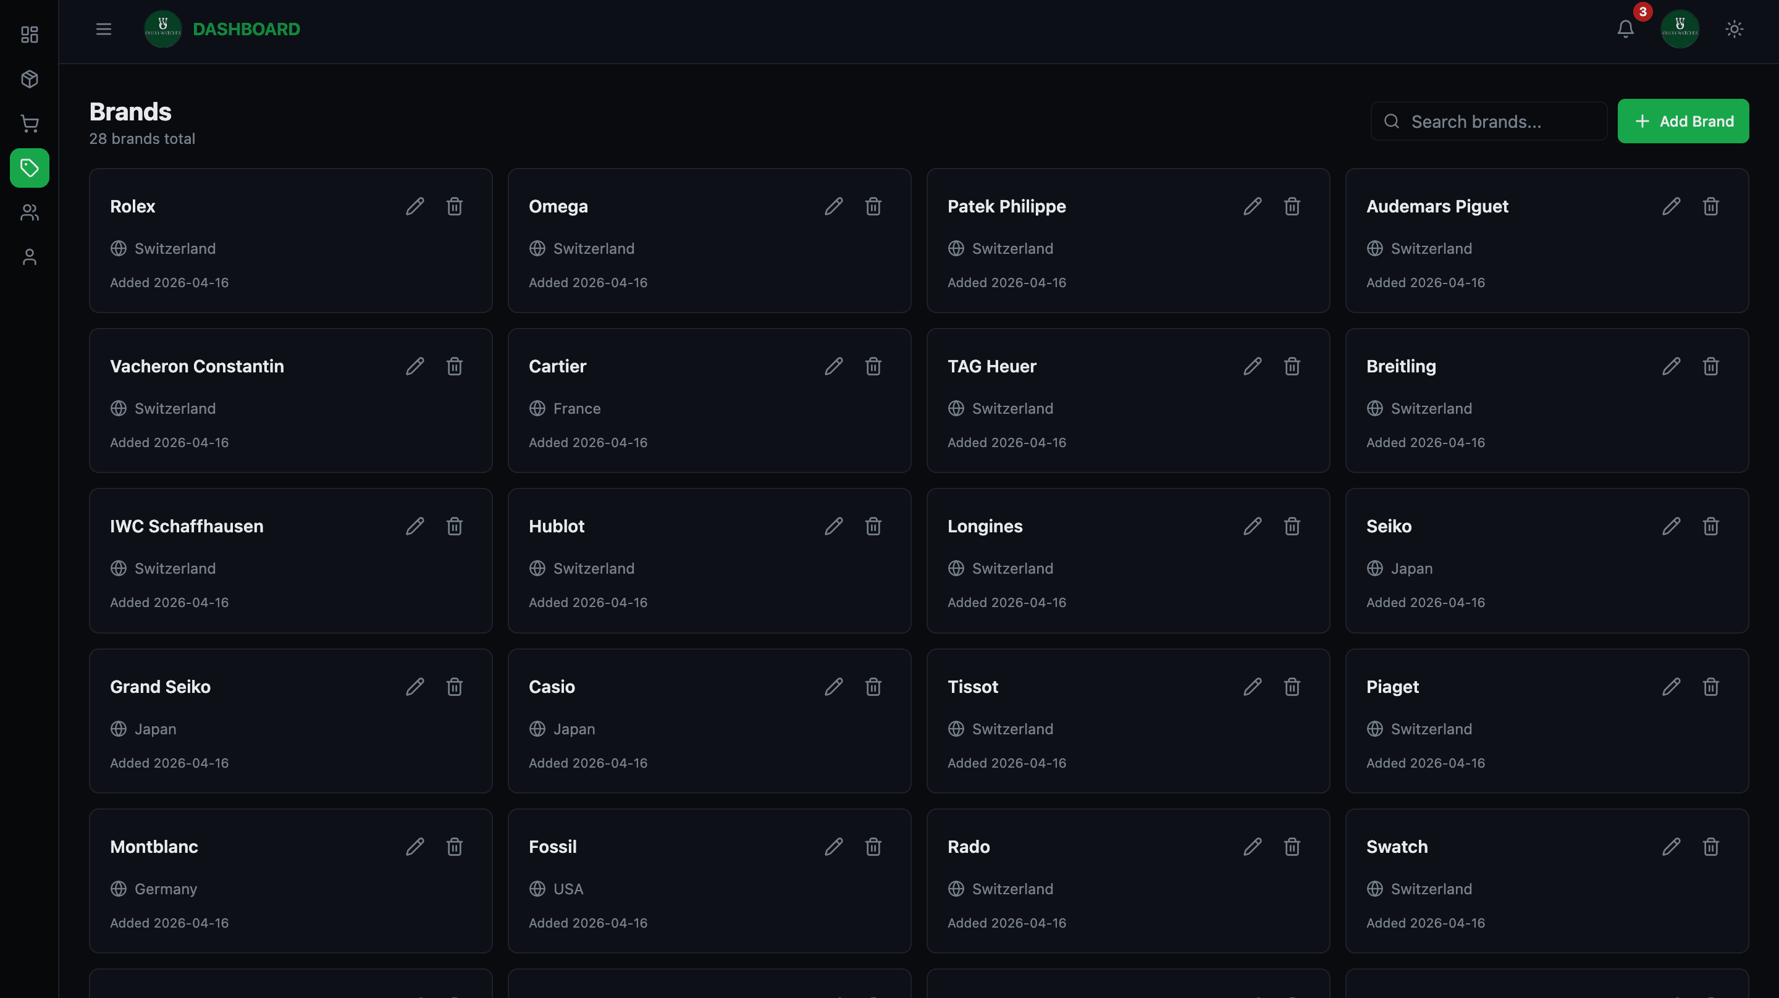Open the Orders cart icon in sidebar

pos(29,123)
